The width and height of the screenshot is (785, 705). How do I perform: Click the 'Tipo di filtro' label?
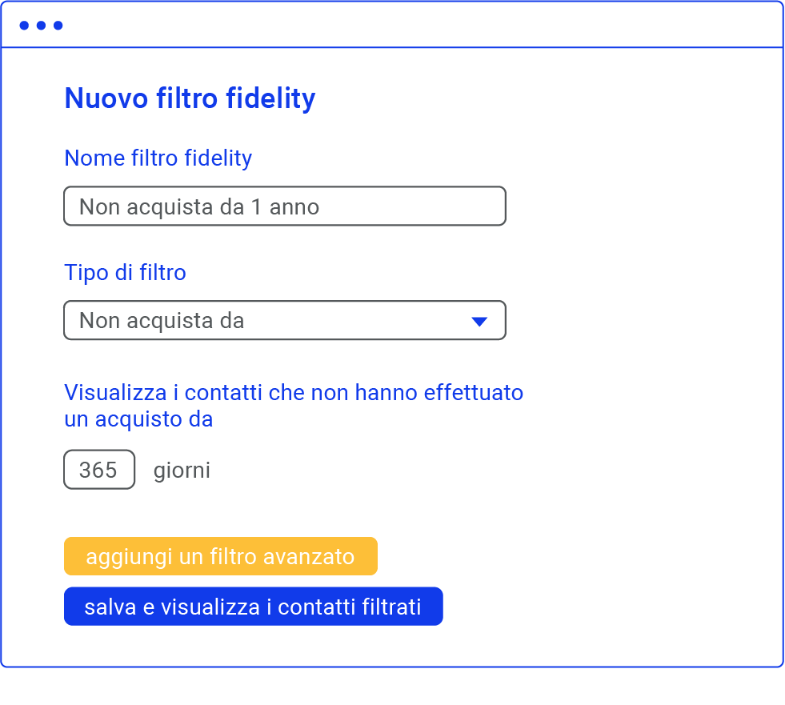click(x=125, y=273)
